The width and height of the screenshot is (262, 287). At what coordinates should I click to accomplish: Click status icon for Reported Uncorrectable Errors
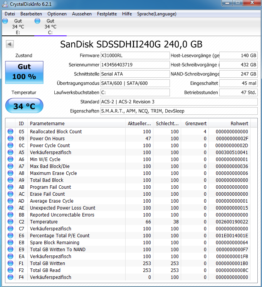coord(10,215)
